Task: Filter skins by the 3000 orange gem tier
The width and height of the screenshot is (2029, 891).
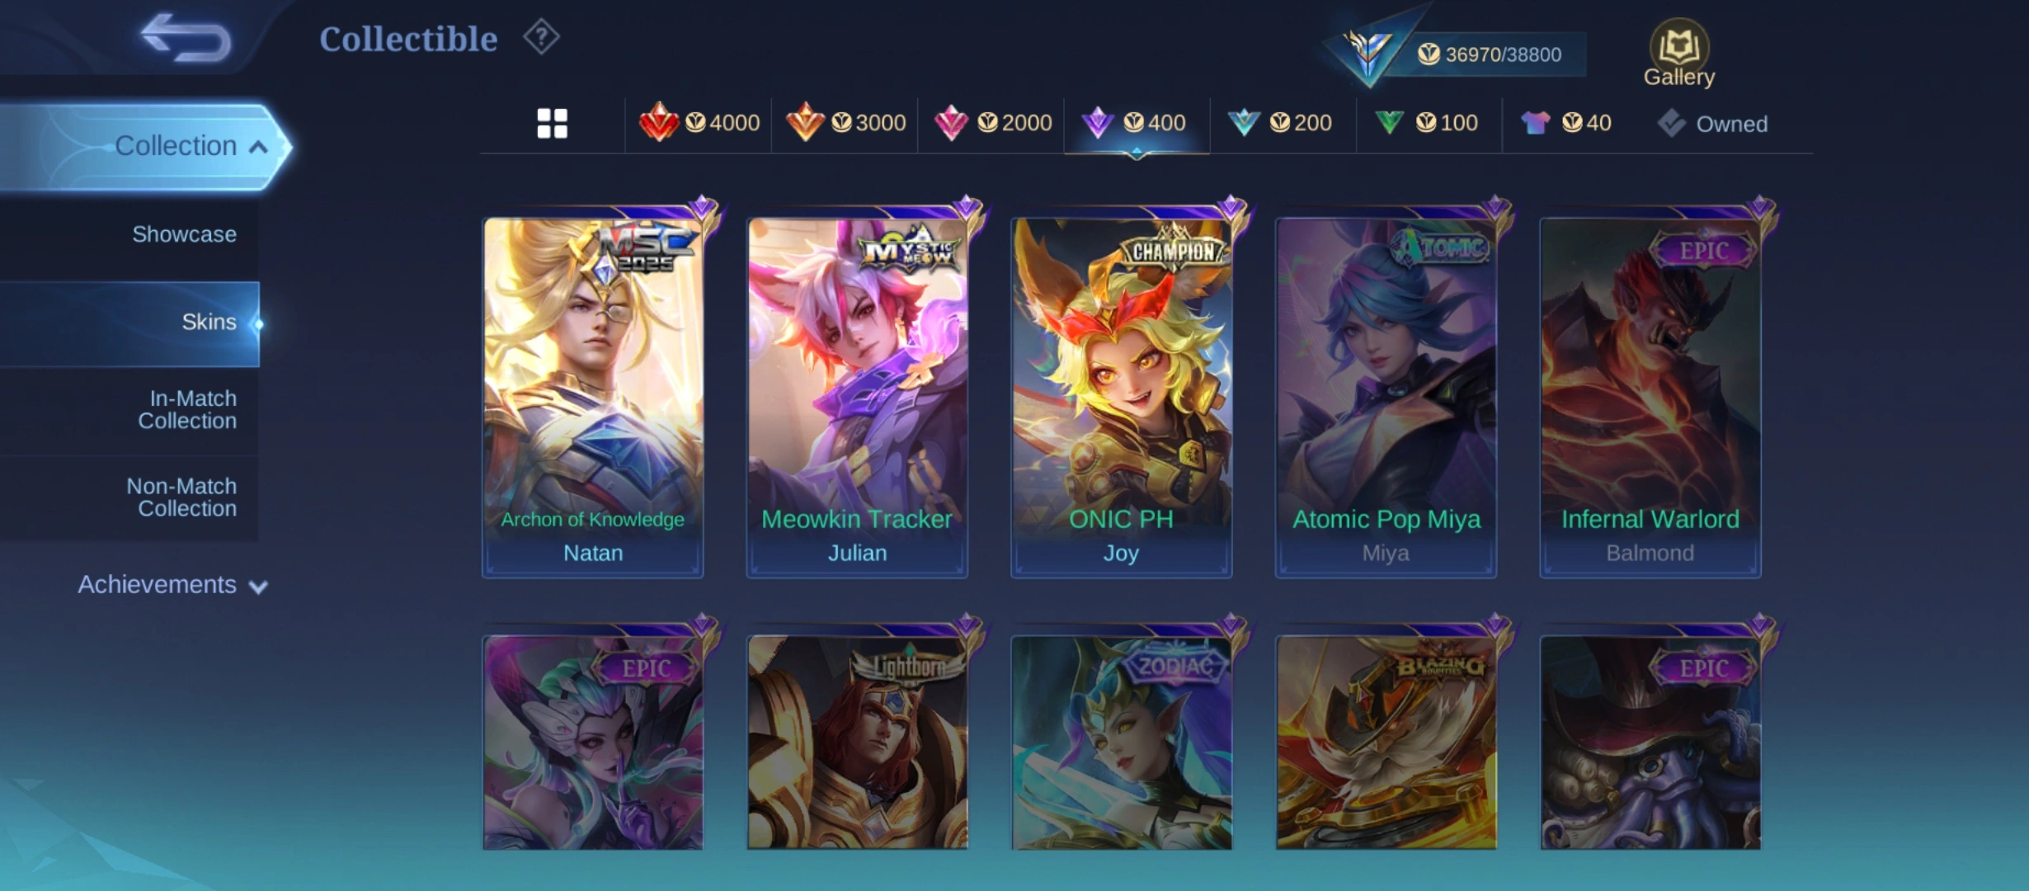Action: coord(845,123)
